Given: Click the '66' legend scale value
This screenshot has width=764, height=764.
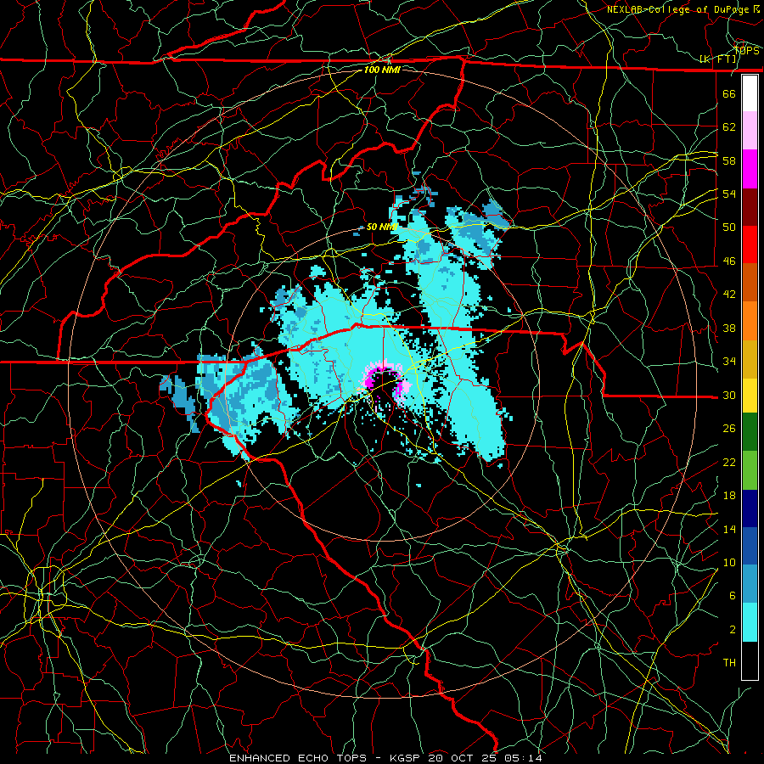Looking at the screenshot, I should point(729,94).
